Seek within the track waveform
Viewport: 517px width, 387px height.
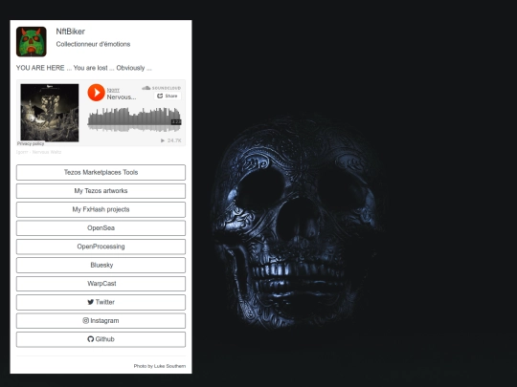134,120
